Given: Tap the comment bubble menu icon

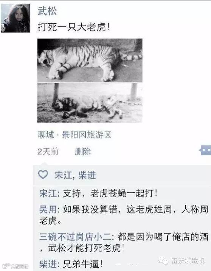Looking at the screenshot, I should (x=205, y=150).
